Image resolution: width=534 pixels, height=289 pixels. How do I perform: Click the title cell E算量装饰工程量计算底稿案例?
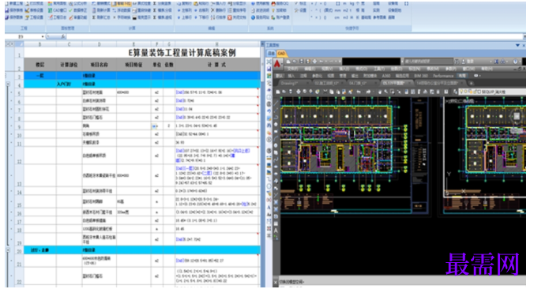182,53
